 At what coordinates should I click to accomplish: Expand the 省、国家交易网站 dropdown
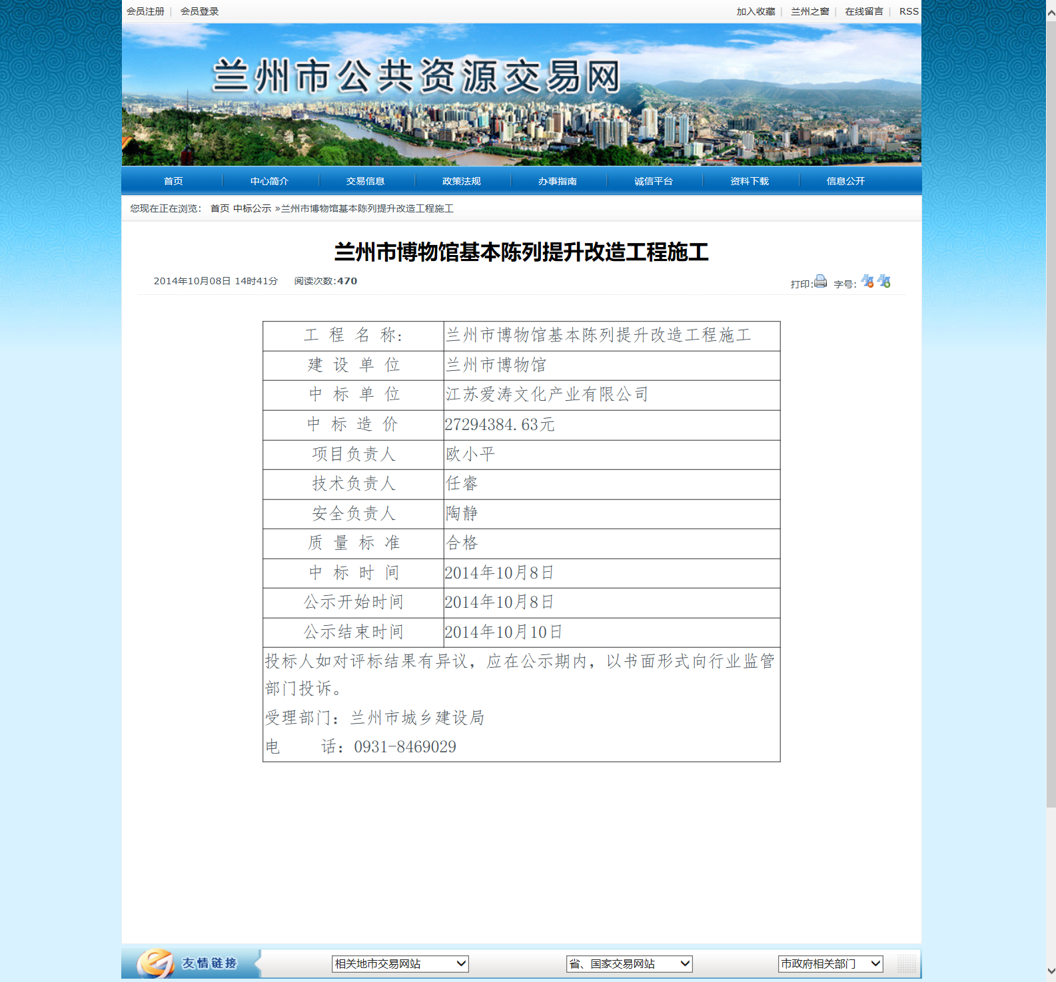(629, 963)
